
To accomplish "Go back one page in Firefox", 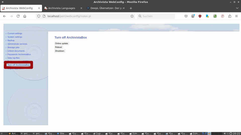I will 5,16.
